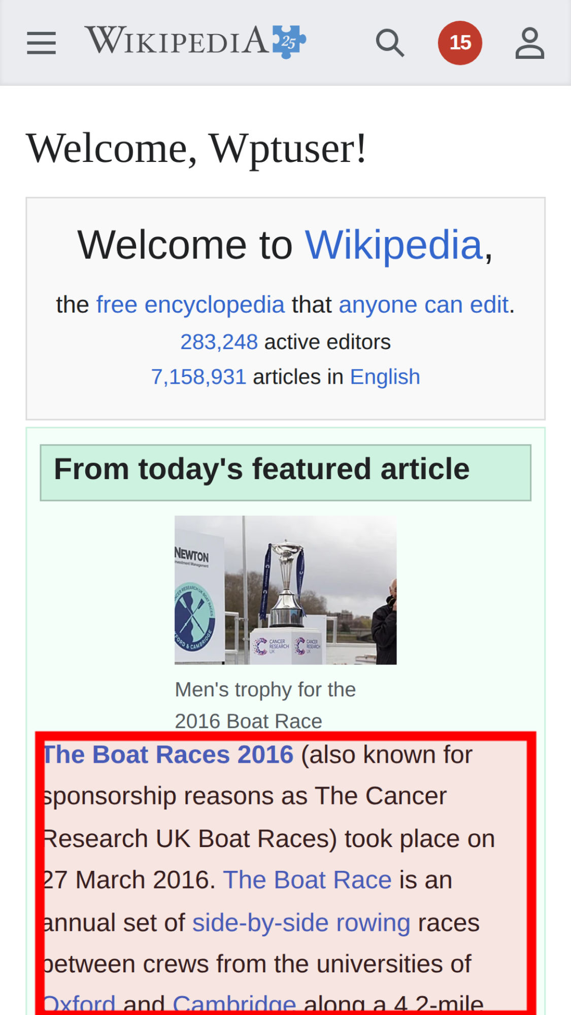Follow the blue Wikipedia link in welcome heading

click(393, 245)
